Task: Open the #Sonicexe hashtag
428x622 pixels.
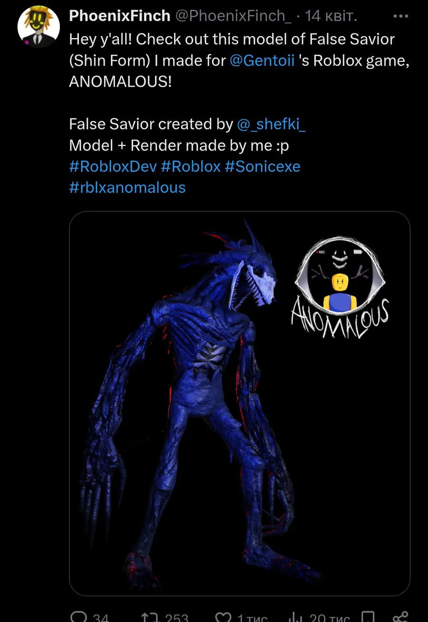Action: click(x=263, y=167)
